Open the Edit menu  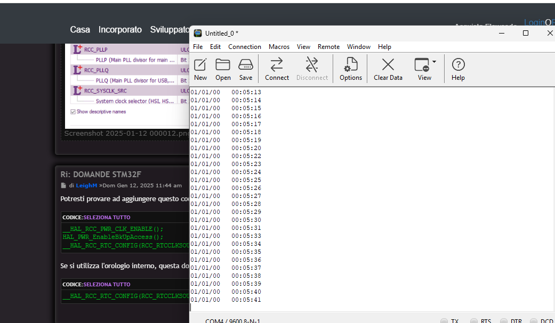pyautogui.click(x=215, y=47)
